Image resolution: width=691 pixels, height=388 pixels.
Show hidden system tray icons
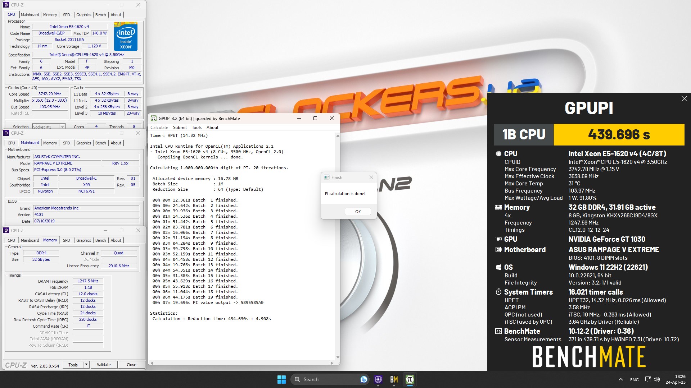coord(621,379)
